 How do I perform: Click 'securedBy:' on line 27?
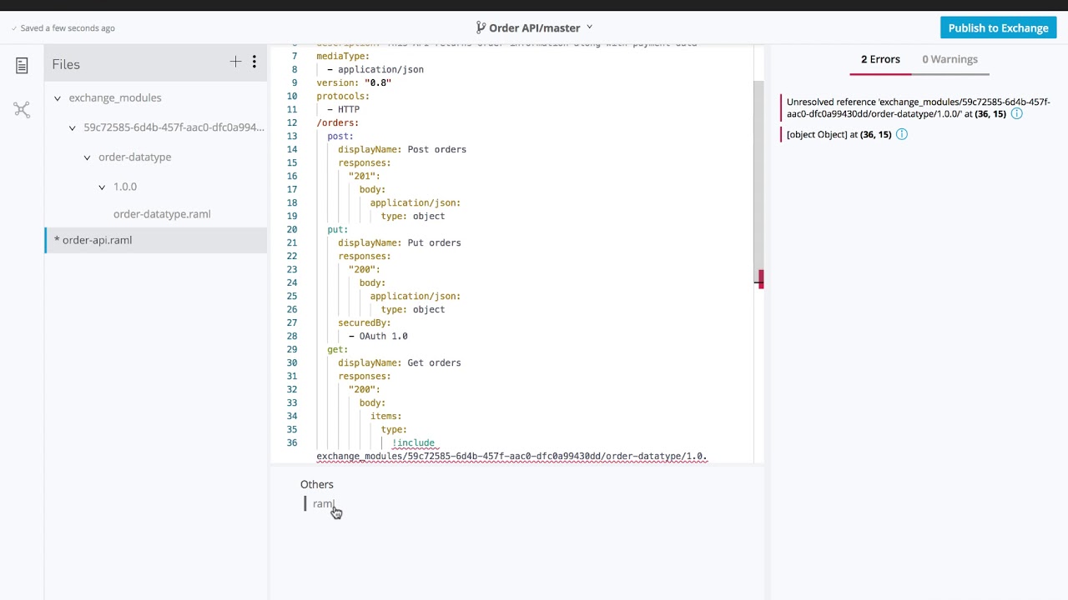(365, 322)
